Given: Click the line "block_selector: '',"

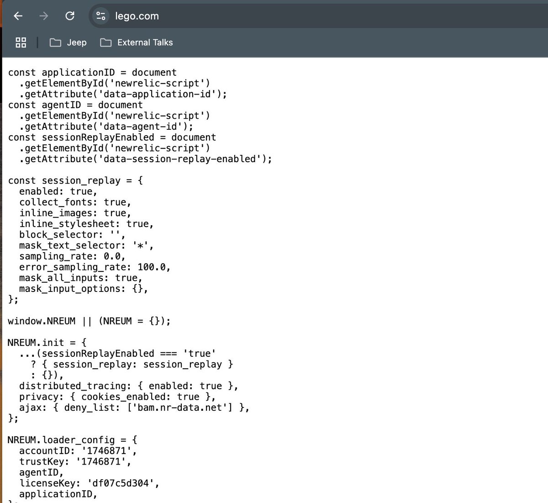Looking at the screenshot, I should click(x=72, y=235).
